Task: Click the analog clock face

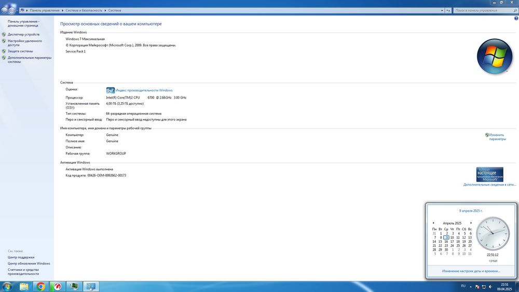Action: (493, 234)
